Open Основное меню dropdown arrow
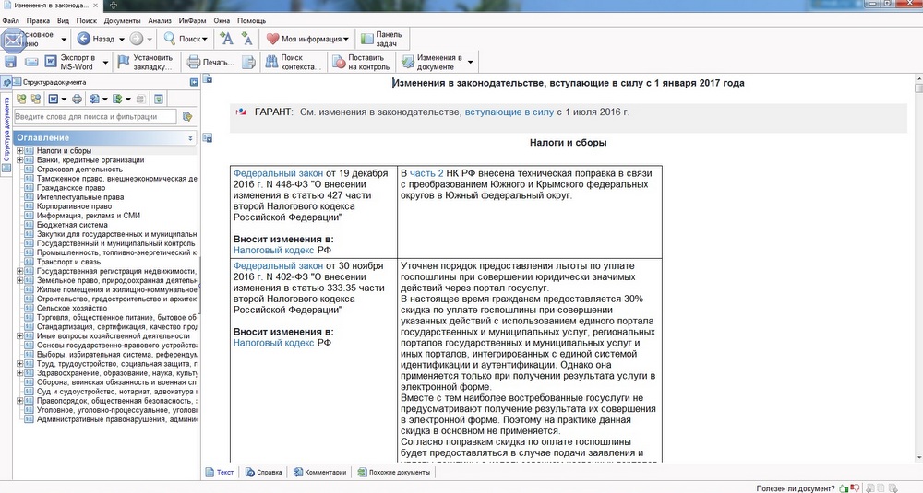923x493 pixels. coord(65,40)
